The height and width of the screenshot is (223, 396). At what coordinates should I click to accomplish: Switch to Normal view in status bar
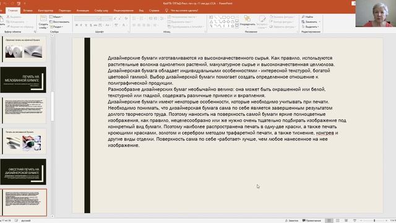[329, 221]
